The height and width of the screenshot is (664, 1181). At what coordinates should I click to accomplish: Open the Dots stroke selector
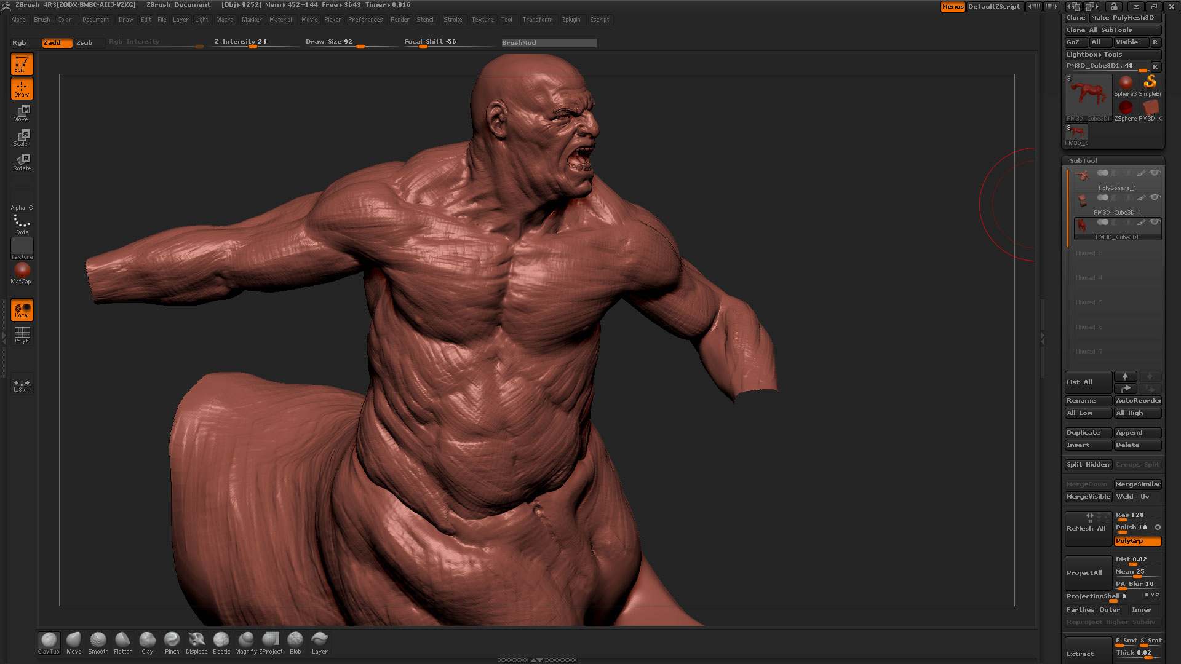(22, 224)
